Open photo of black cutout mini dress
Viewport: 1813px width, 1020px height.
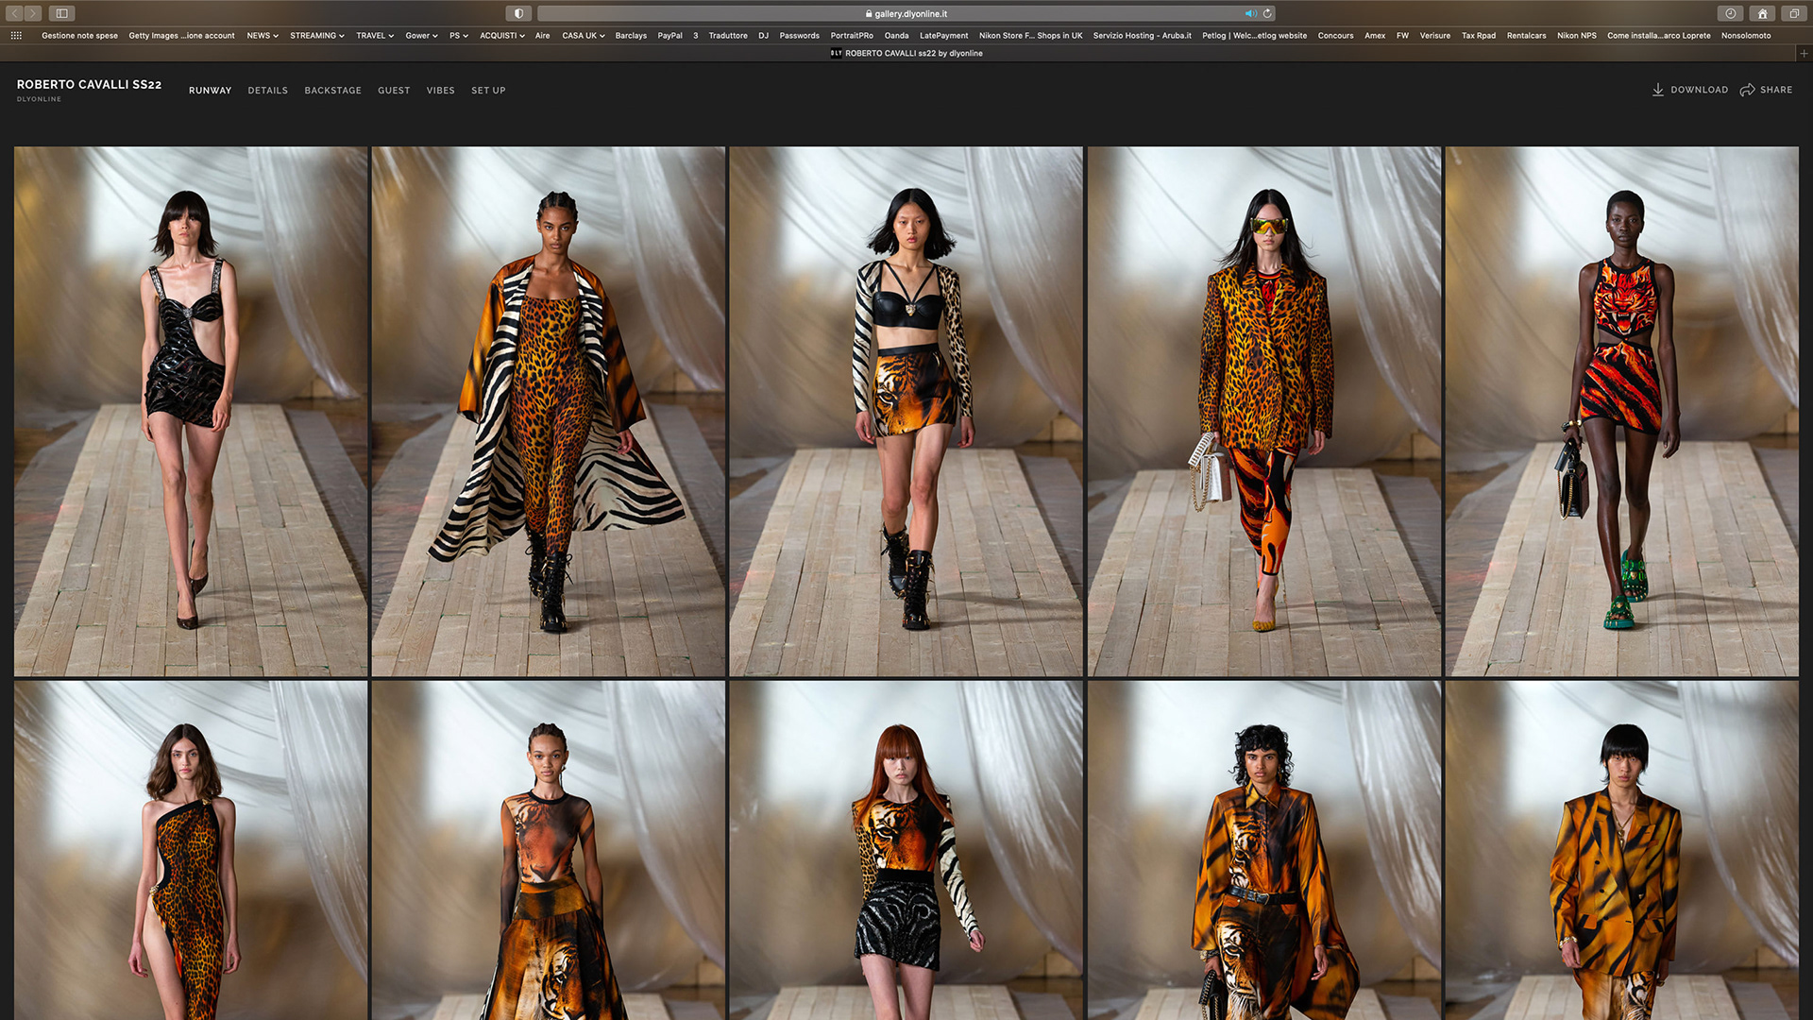click(191, 411)
